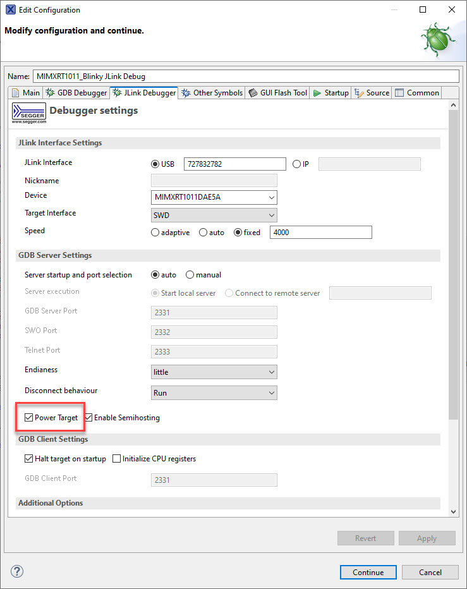Viewport: 467px width, 589px height.
Task: Click the green bug debug icon
Action: click(438, 38)
